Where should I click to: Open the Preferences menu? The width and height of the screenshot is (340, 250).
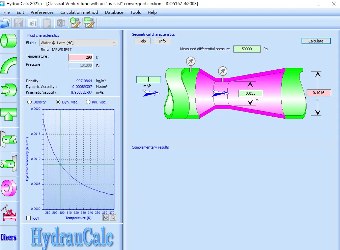point(42,12)
